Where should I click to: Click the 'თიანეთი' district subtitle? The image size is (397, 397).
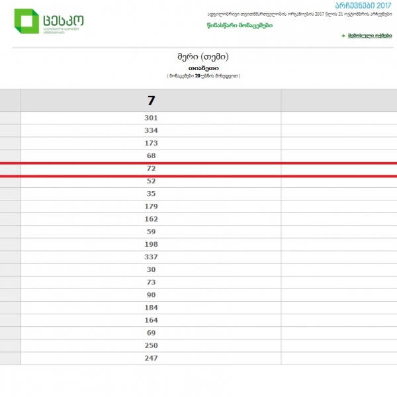pos(203,68)
